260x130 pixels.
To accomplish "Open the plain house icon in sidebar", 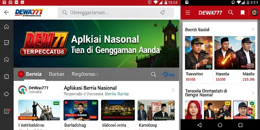I will coord(6,27).
